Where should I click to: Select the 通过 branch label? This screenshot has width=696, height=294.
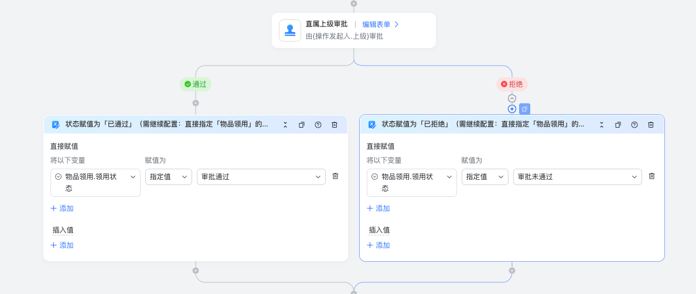[195, 84]
